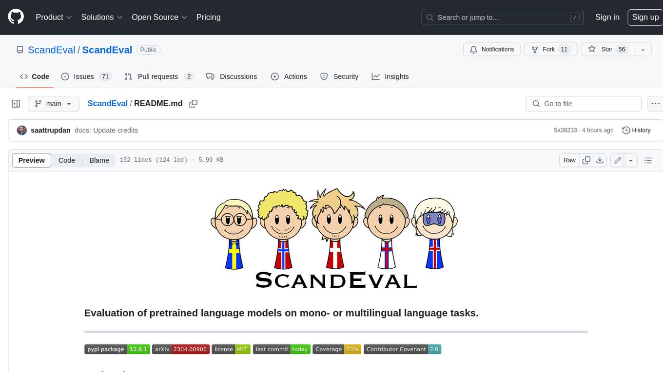Expand the file tree side panel
The width and height of the screenshot is (663, 372).
[x=16, y=104]
